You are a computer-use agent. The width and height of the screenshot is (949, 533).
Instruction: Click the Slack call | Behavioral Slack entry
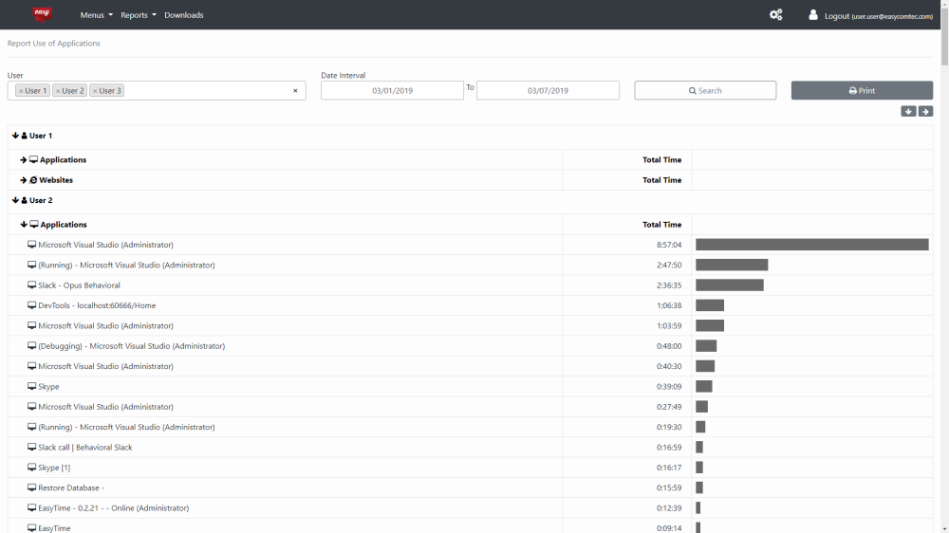[84, 447]
